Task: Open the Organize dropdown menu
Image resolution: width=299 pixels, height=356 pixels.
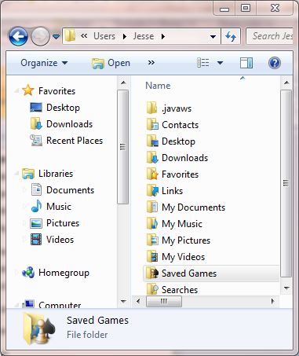Action: pos(44,63)
